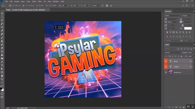Toggle visibility of iPsylar text layer

tap(166, 61)
